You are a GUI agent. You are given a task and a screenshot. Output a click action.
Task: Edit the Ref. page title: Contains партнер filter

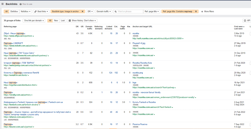pos(177,12)
